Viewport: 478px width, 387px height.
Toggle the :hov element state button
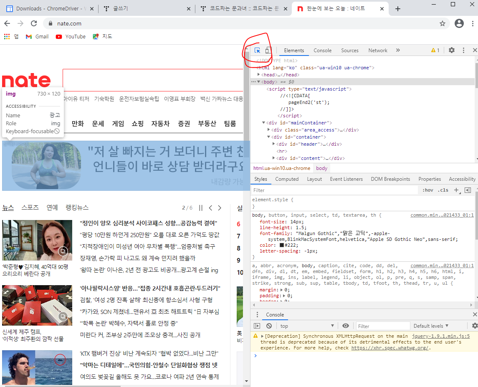click(x=428, y=190)
